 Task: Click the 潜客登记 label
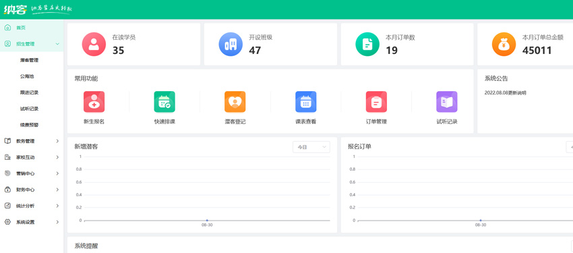point(235,121)
